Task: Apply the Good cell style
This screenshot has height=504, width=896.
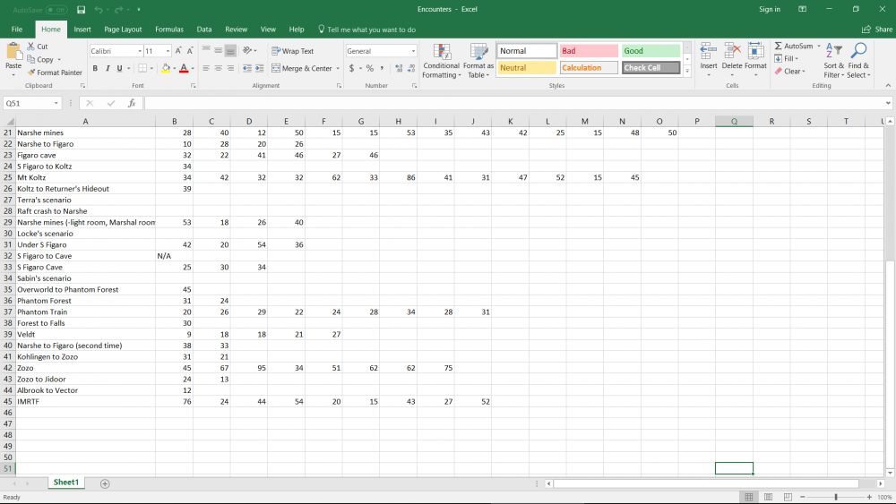Action: pyautogui.click(x=650, y=51)
